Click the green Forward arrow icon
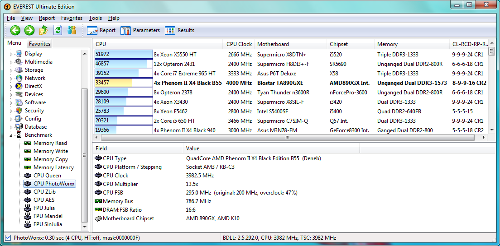The image size is (500, 246). pyautogui.click(x=29, y=30)
